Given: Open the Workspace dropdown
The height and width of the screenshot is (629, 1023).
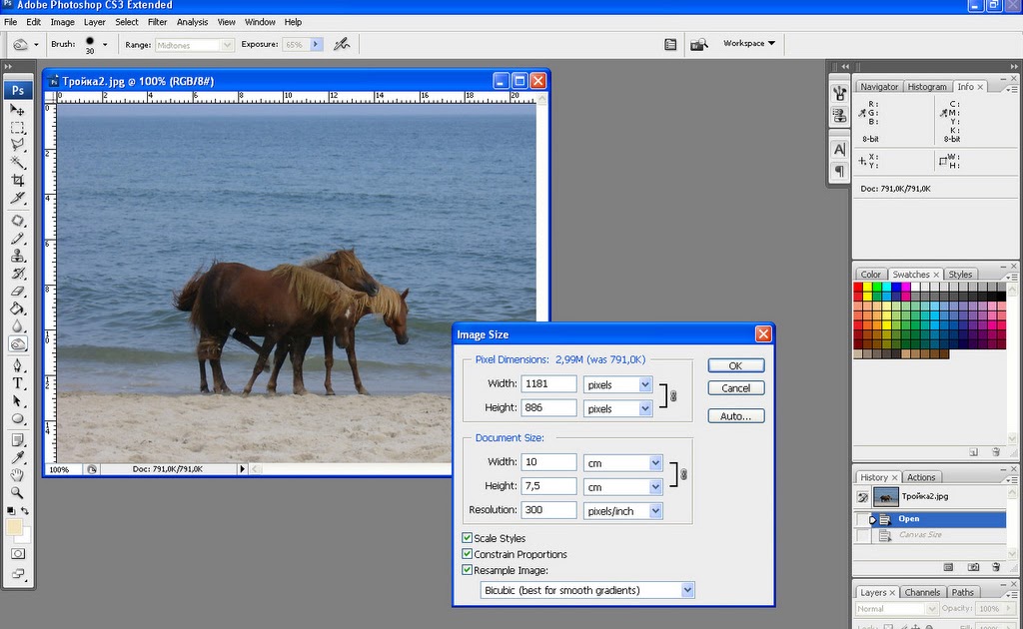Looking at the screenshot, I should (x=749, y=43).
